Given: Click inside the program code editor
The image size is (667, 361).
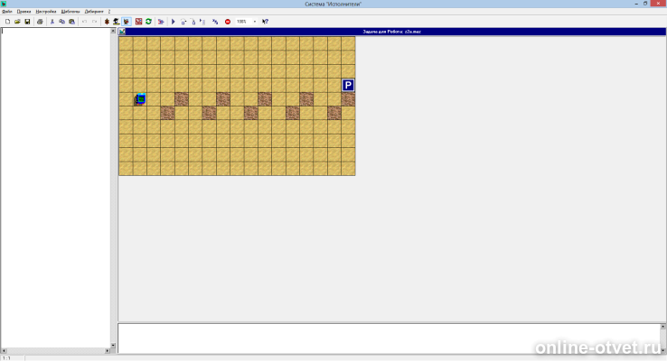Looking at the screenshot, I should [55, 188].
